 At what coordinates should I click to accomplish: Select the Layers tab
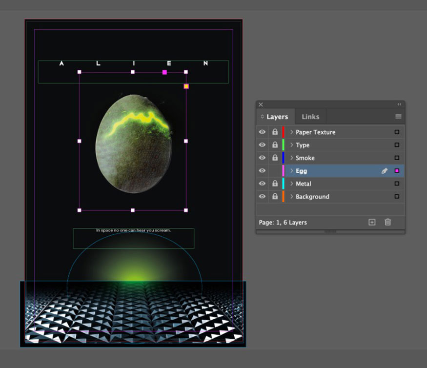(x=277, y=117)
